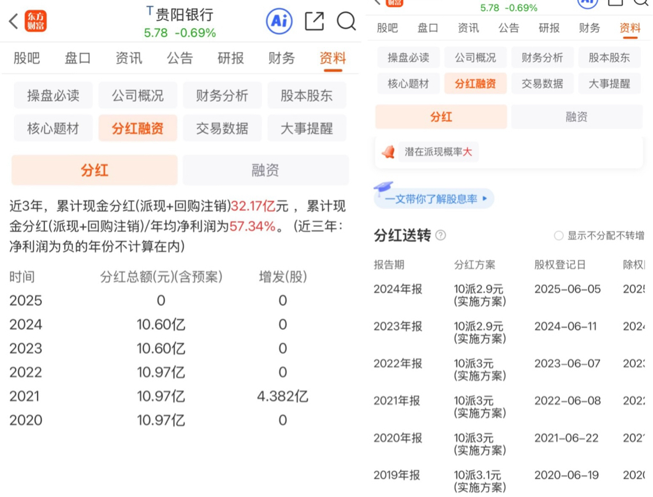This screenshot has width=653, height=497.
Task: Select 财务分析 in right panel
Action: tap(543, 57)
